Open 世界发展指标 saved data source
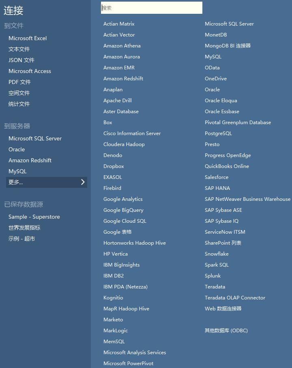This screenshot has height=368, width=292. 24,228
